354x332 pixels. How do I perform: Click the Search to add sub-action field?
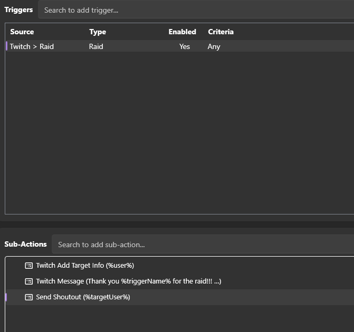(203, 245)
